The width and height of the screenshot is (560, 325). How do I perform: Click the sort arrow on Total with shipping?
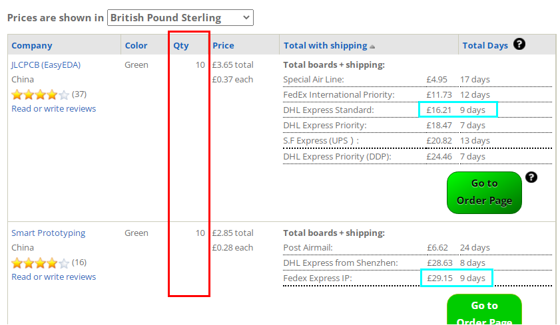point(372,47)
